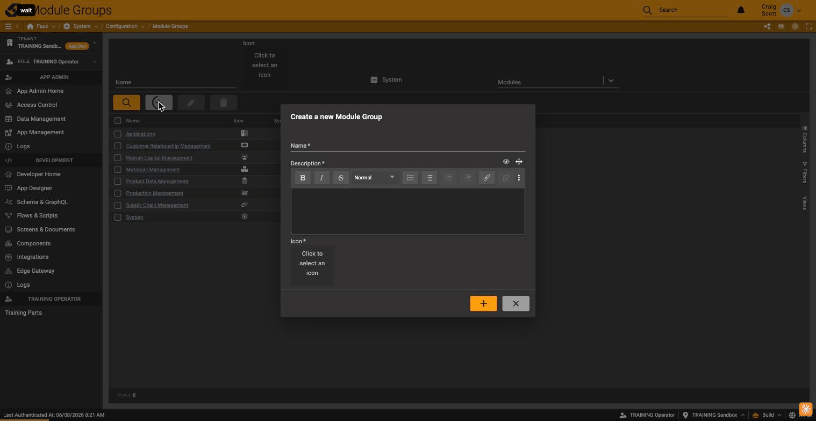This screenshot has height=421, width=816.
Task: Run search with magnifier button
Action: 126,103
